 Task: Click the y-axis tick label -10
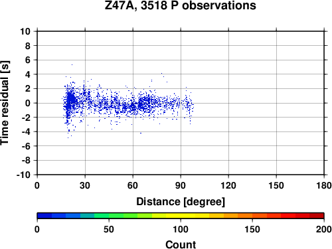coord(23,175)
